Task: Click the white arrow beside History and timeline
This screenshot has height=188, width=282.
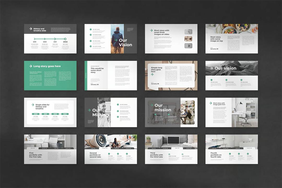Action: tap(31, 29)
